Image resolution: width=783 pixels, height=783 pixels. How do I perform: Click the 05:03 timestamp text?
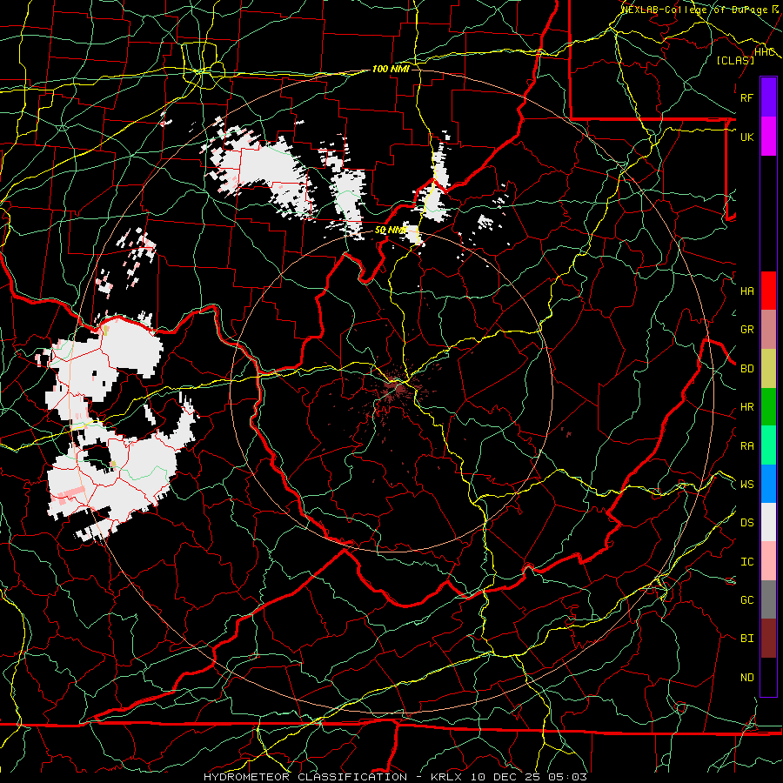point(568,777)
